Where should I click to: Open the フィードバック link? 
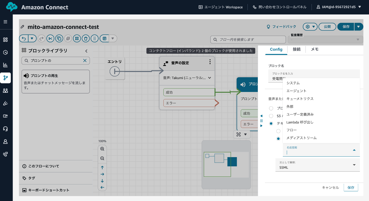pos(281,27)
